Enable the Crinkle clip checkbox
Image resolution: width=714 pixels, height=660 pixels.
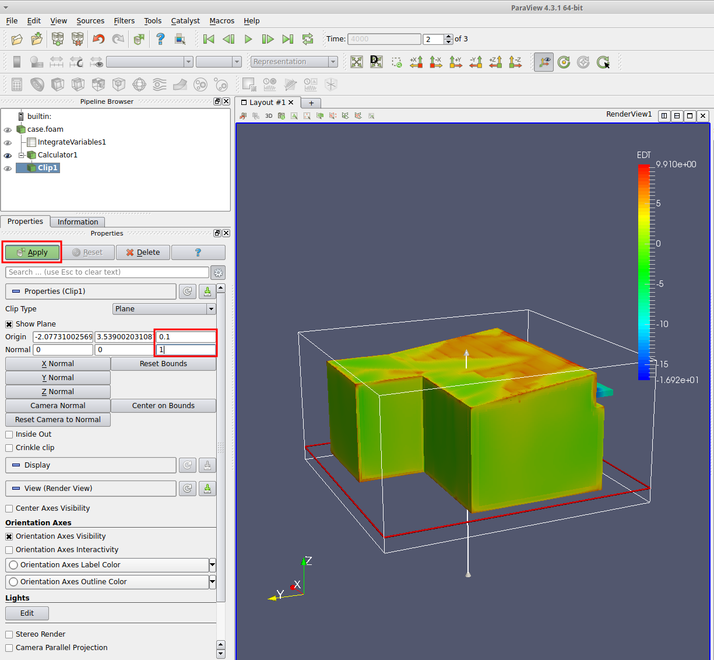click(x=9, y=448)
